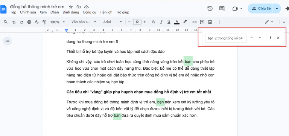
Task: Open the Gemini sparkle icon
Action: click(x=287, y=9)
